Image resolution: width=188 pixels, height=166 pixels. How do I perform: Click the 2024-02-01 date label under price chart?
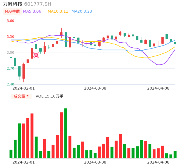click(x=24, y=88)
